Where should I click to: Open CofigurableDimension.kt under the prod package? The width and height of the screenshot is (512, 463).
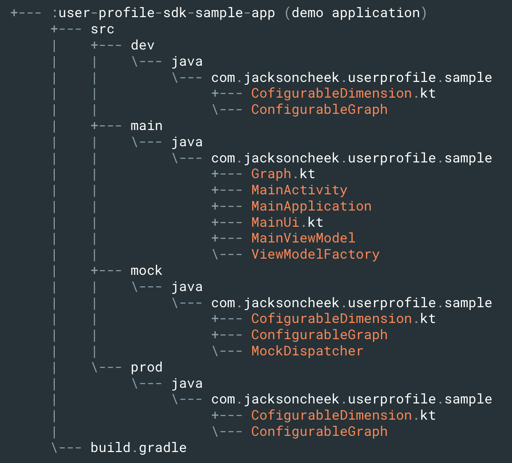click(x=331, y=415)
